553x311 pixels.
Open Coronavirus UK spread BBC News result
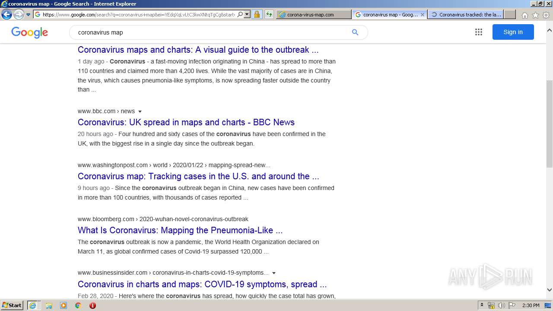[186, 122]
